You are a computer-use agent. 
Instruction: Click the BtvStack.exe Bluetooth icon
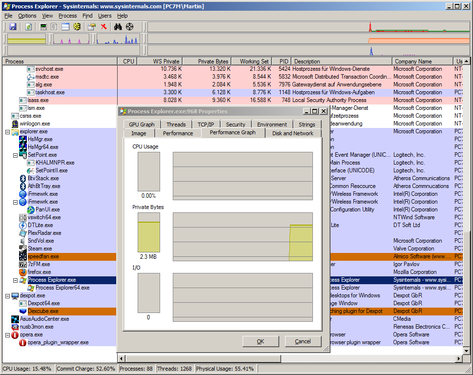coord(23,178)
